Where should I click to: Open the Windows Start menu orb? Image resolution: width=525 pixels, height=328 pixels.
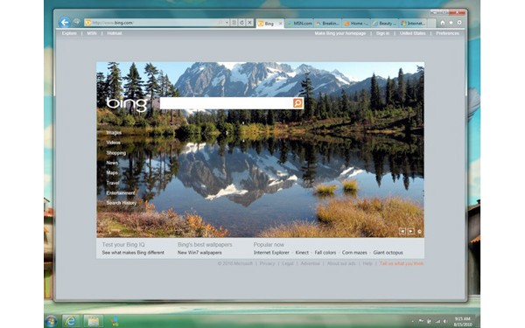51,321
